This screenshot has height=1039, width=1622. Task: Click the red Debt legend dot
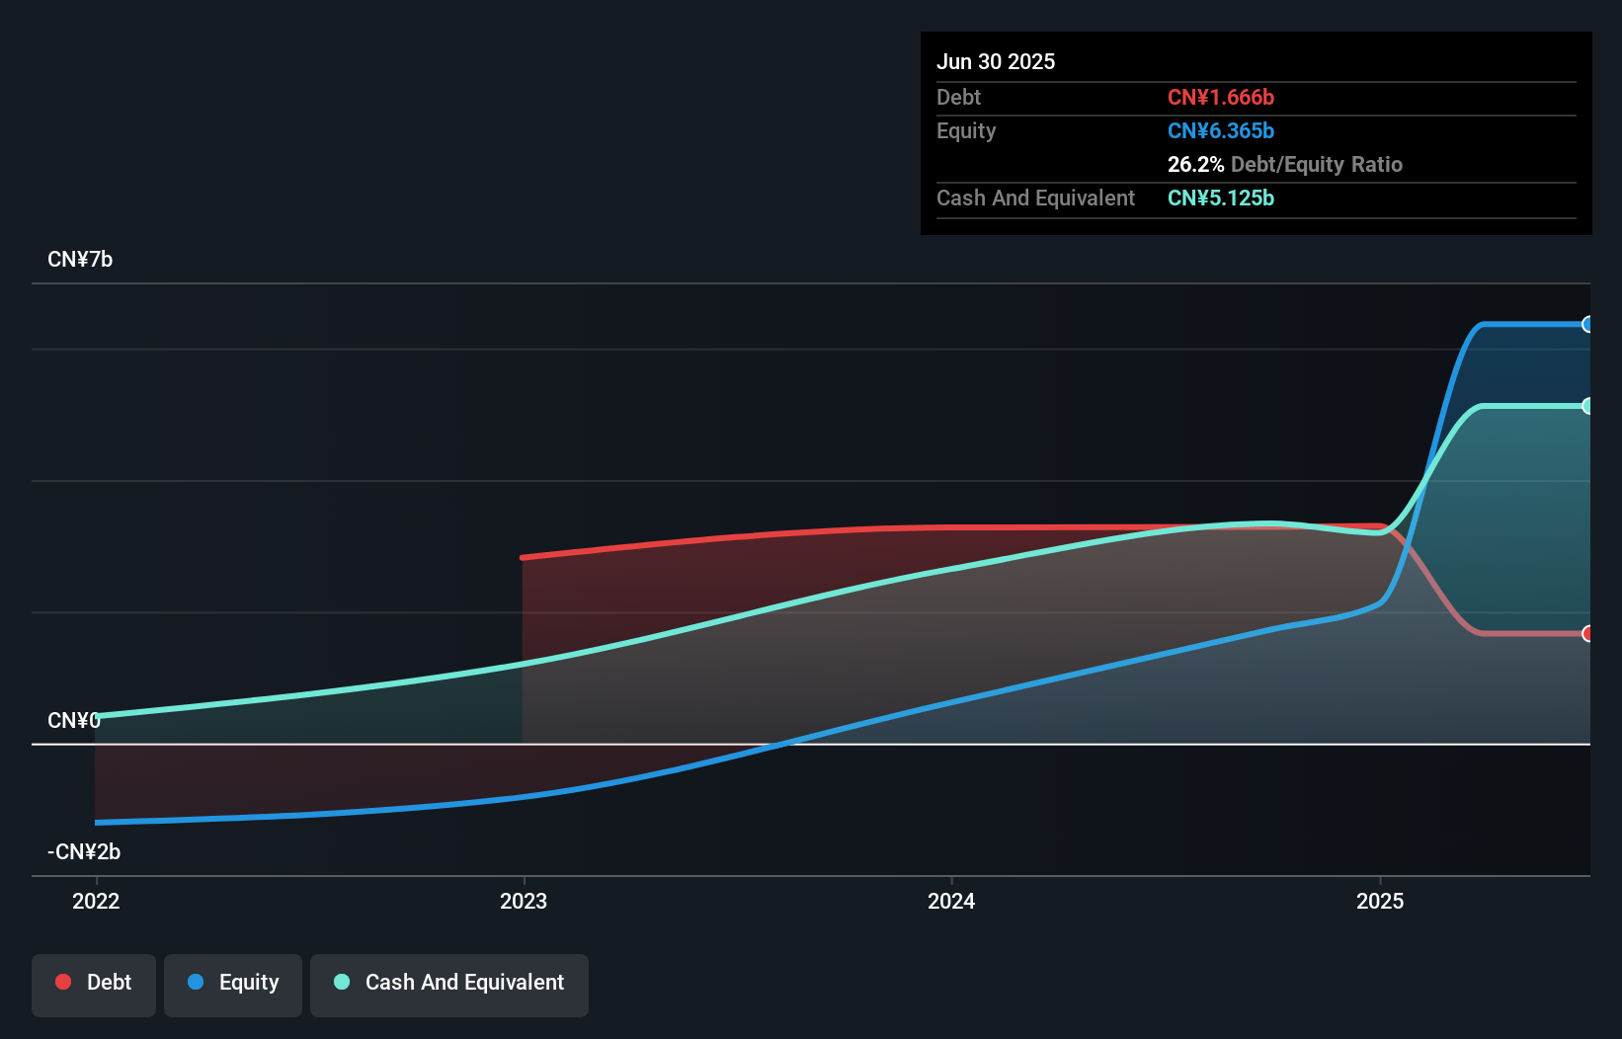[x=63, y=982]
